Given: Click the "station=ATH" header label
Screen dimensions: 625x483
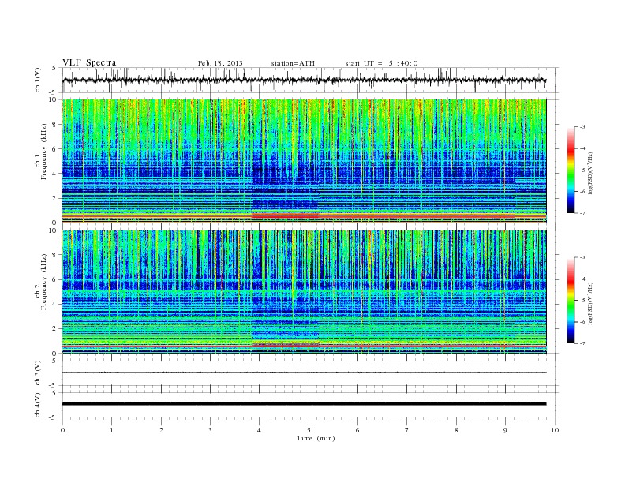Looking at the screenshot, I should point(293,63).
